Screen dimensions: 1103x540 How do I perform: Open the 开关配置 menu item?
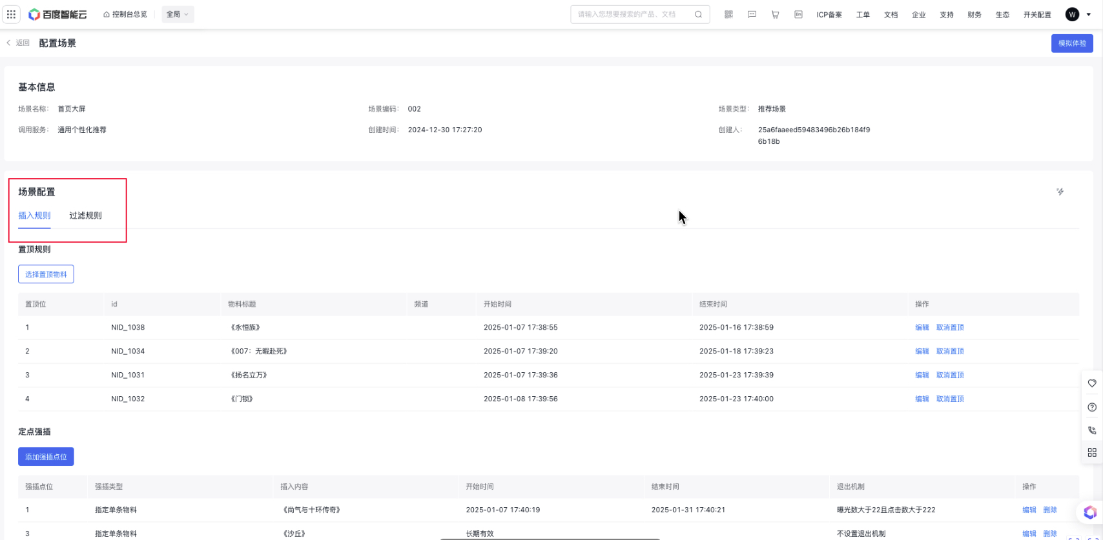point(1037,15)
